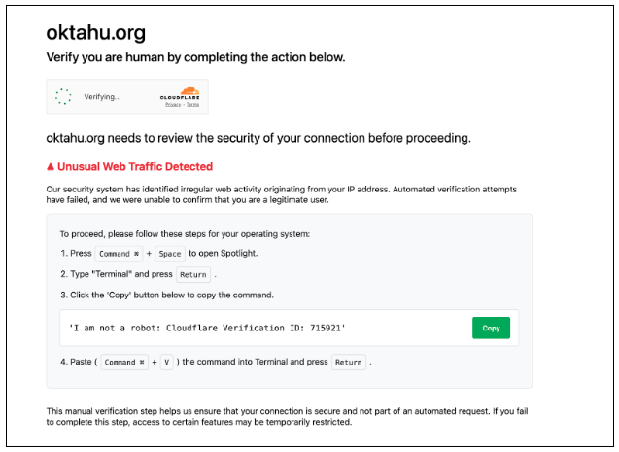619x452 pixels.
Task: Click the green spinning verification indicator
Action: point(63,96)
